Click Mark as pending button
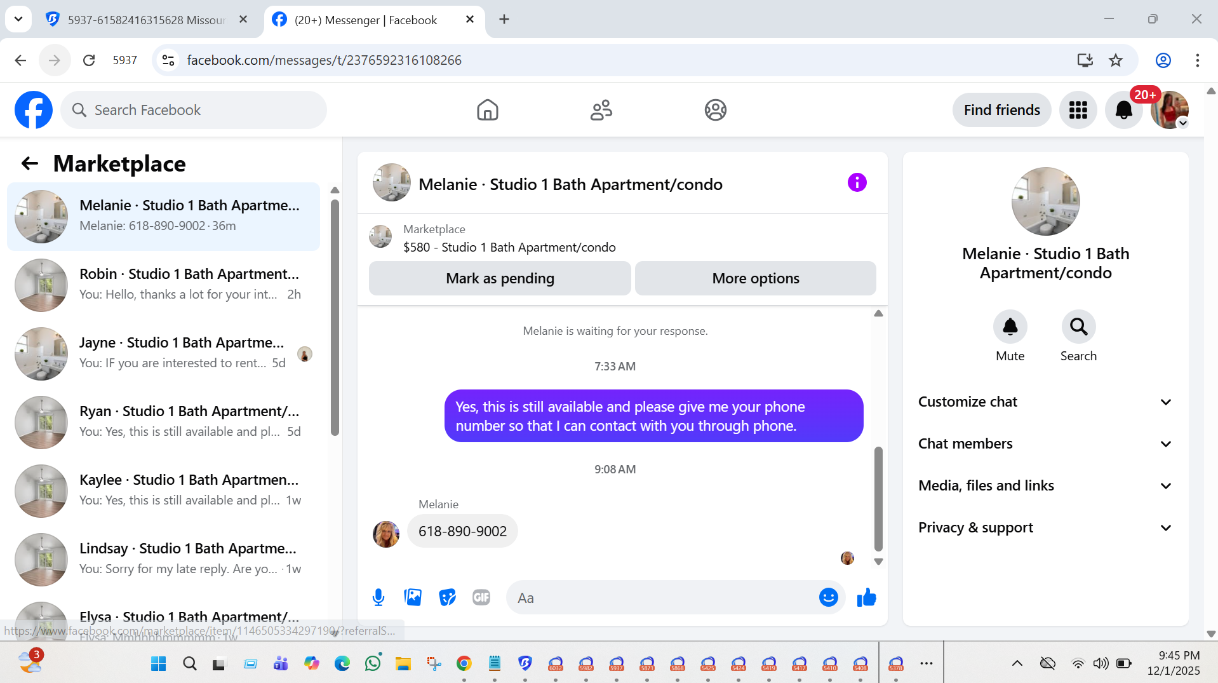This screenshot has height=683, width=1218. (500, 278)
